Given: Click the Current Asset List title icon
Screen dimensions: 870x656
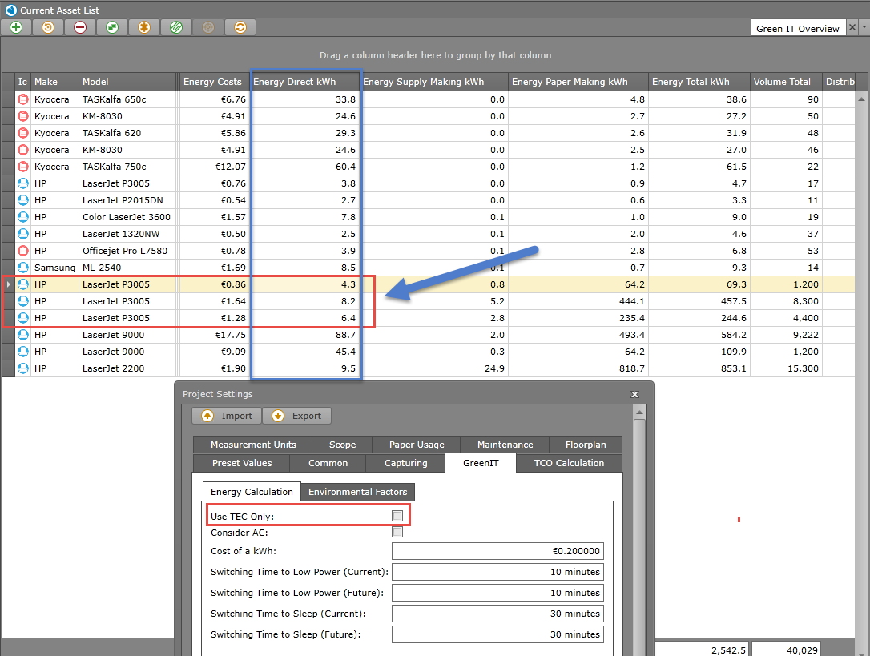Looking at the screenshot, I should coord(10,10).
